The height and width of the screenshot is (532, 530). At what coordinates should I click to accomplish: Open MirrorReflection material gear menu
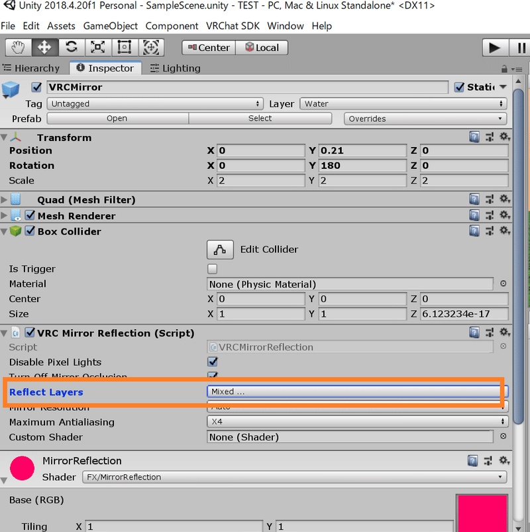pos(504,460)
